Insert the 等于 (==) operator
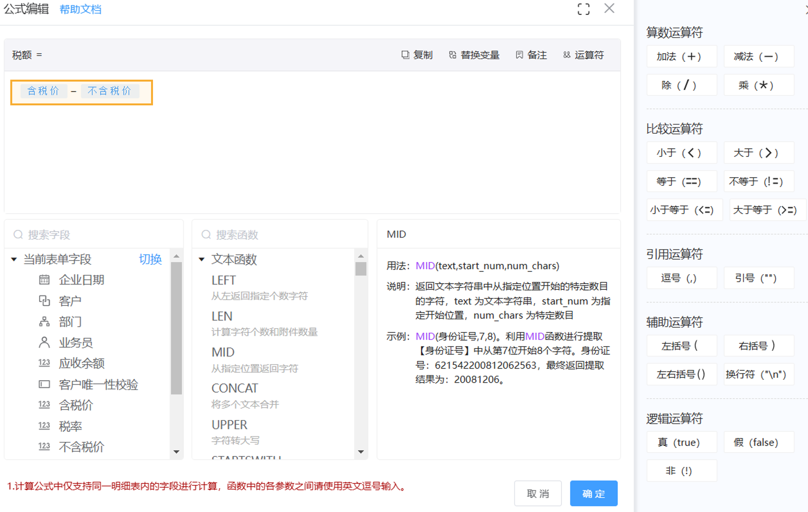 coord(682,181)
